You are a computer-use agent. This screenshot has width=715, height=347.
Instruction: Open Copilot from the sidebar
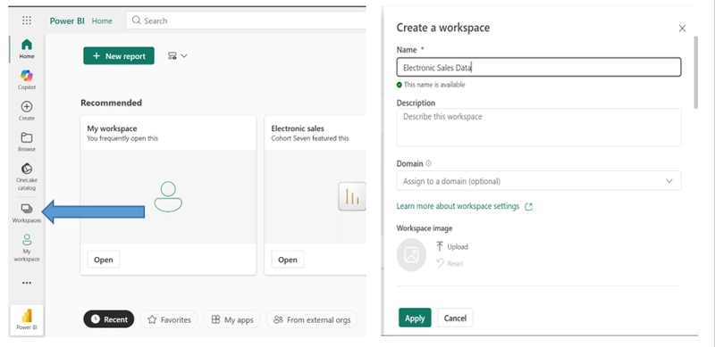coord(27,79)
